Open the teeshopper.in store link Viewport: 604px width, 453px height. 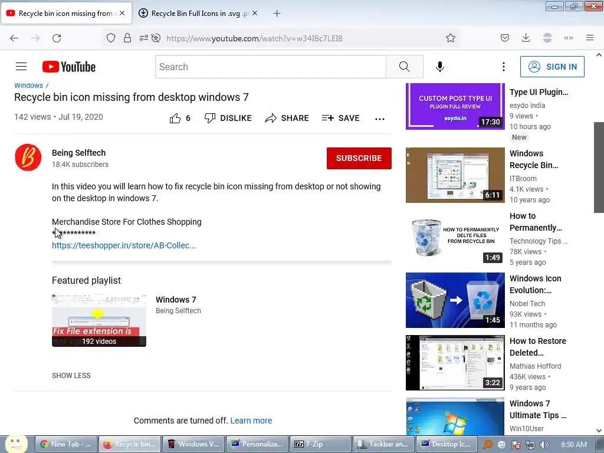(124, 245)
